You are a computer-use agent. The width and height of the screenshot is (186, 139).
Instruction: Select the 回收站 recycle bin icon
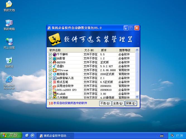point(9,61)
